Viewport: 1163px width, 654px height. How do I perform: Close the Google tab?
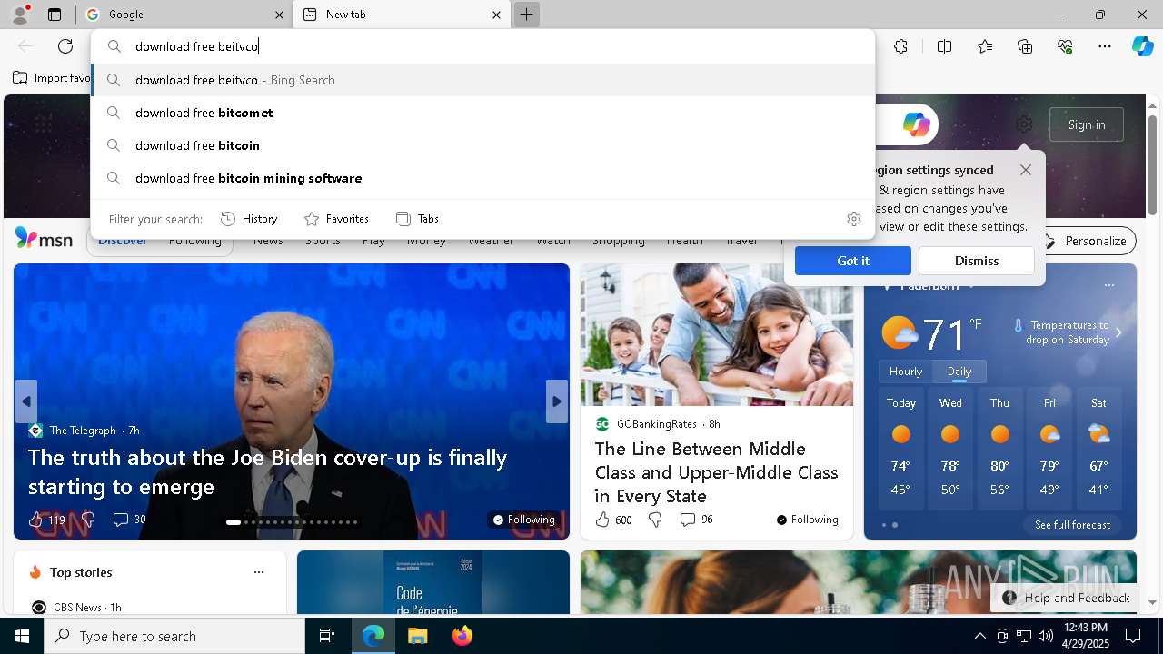pos(279,15)
